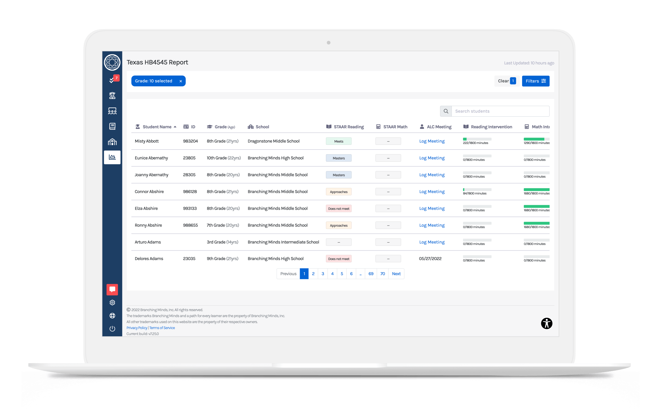Click Branching Minds Intermediate School cell

(283, 242)
